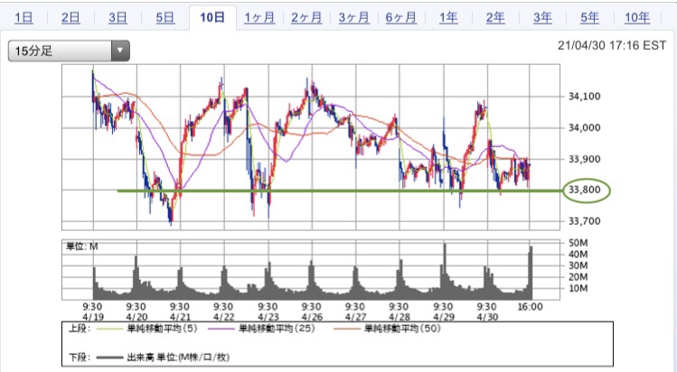Switch to the 5年 period tab
The width and height of the screenshot is (677, 372).
click(x=590, y=18)
